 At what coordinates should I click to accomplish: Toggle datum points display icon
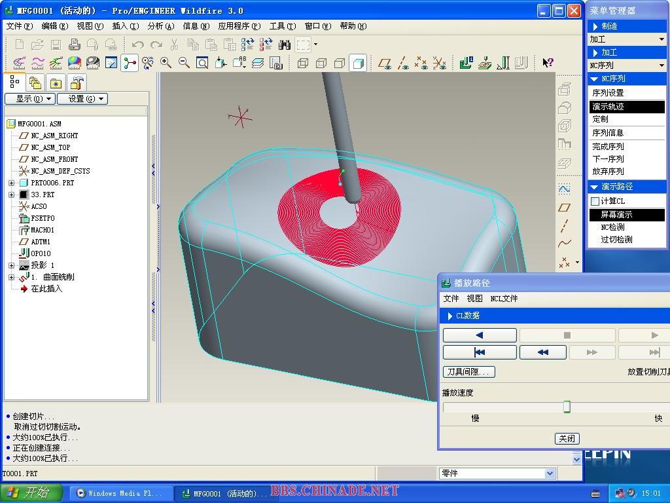421,64
